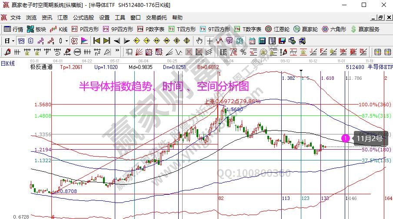
Task: Toggle the hand pan tool
Action: (x=199, y=41)
